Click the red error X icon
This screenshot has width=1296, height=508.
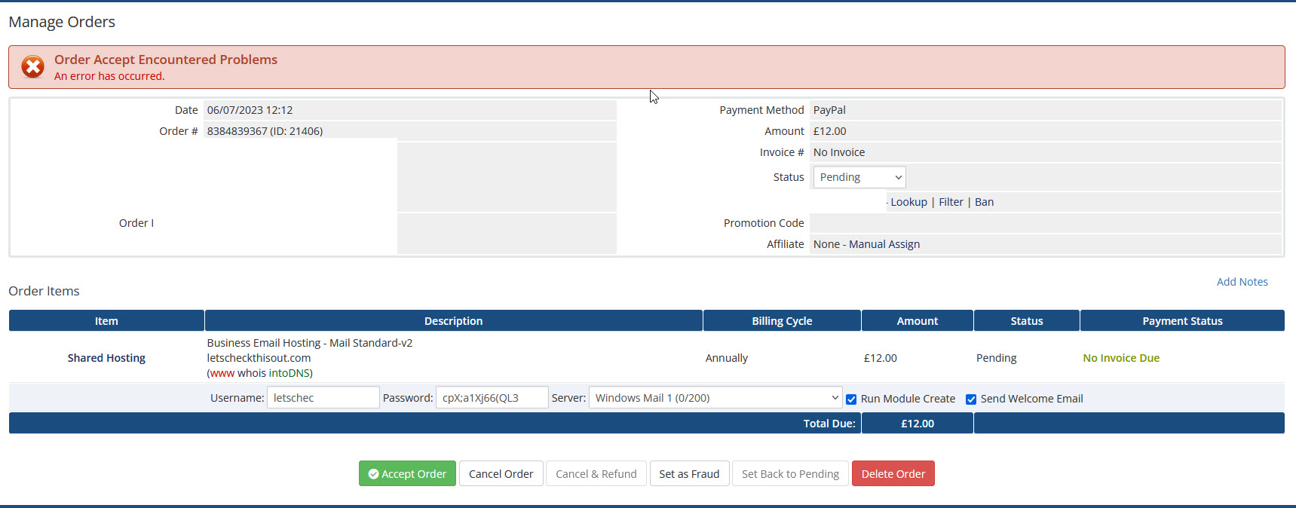coord(32,67)
